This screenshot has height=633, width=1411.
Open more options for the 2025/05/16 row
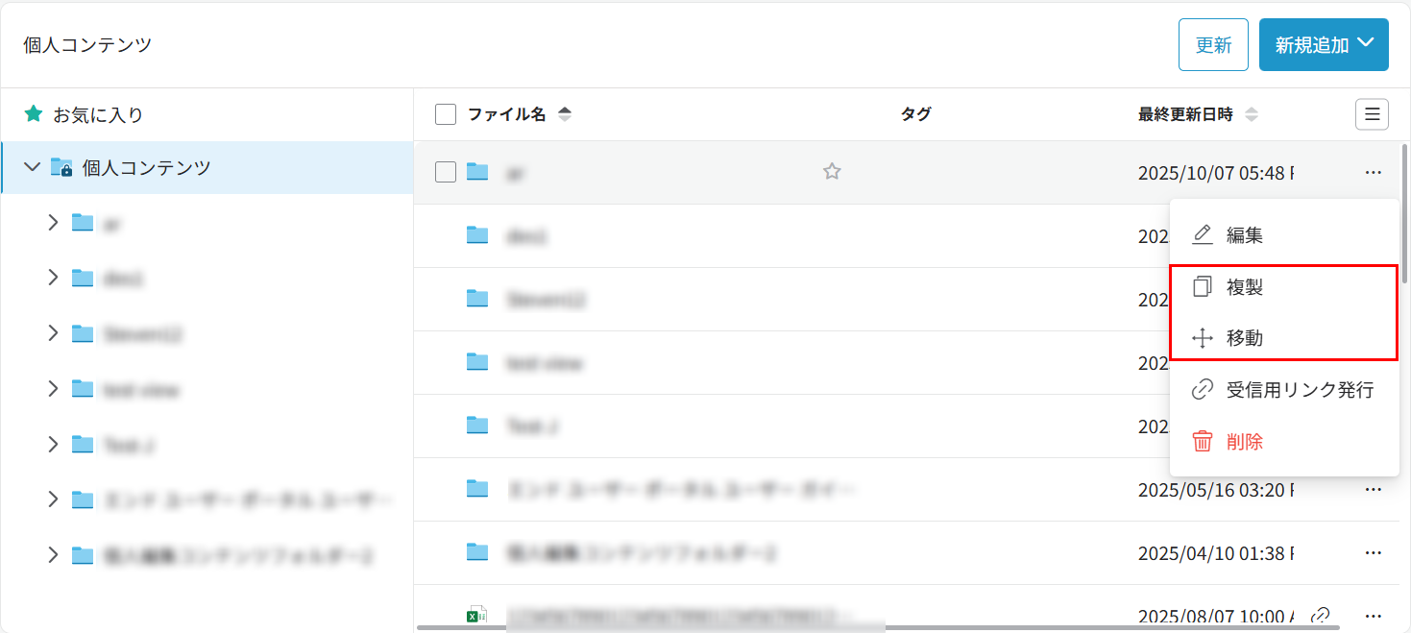tap(1373, 490)
